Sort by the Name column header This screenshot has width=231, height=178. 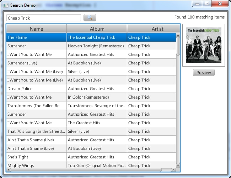[37, 28]
